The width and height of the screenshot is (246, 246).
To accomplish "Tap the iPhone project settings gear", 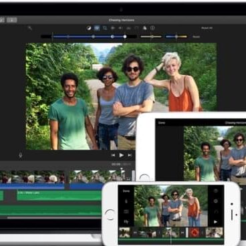I will click(216, 201).
